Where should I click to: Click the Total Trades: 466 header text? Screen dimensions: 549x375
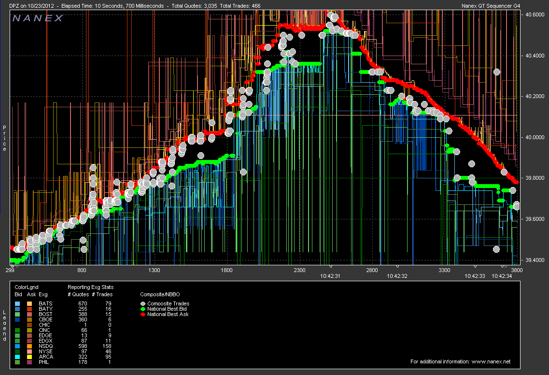[240, 6]
